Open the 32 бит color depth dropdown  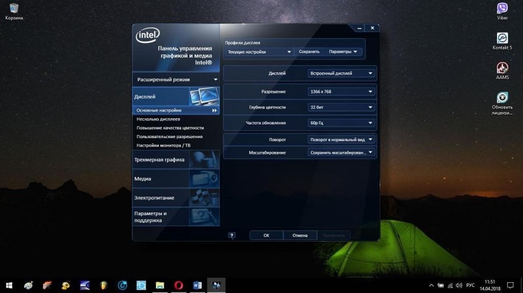point(341,107)
